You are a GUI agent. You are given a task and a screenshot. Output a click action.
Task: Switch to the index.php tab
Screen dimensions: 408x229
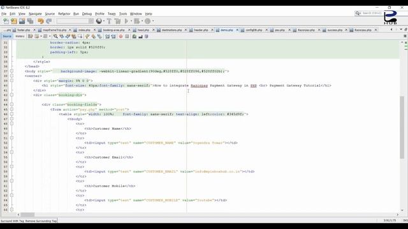(84, 30)
